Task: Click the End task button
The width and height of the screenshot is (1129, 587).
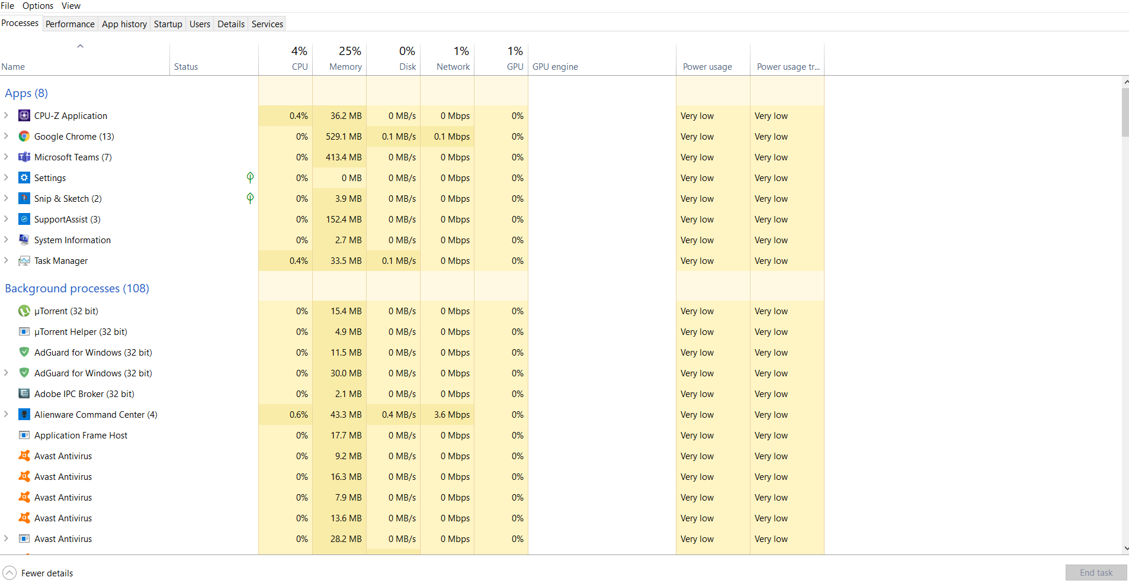Action: point(1096,573)
